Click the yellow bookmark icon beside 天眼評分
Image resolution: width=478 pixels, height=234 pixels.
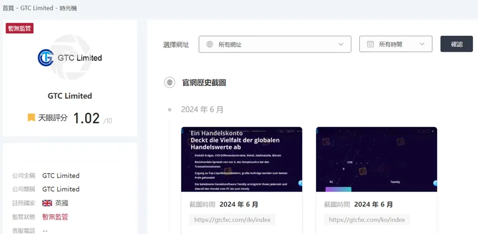pyautogui.click(x=31, y=118)
